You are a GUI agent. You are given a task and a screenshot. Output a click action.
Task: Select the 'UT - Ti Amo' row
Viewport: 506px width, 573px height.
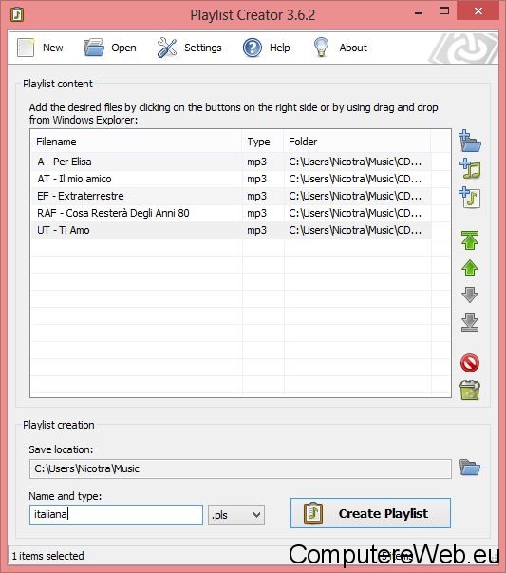click(x=231, y=230)
